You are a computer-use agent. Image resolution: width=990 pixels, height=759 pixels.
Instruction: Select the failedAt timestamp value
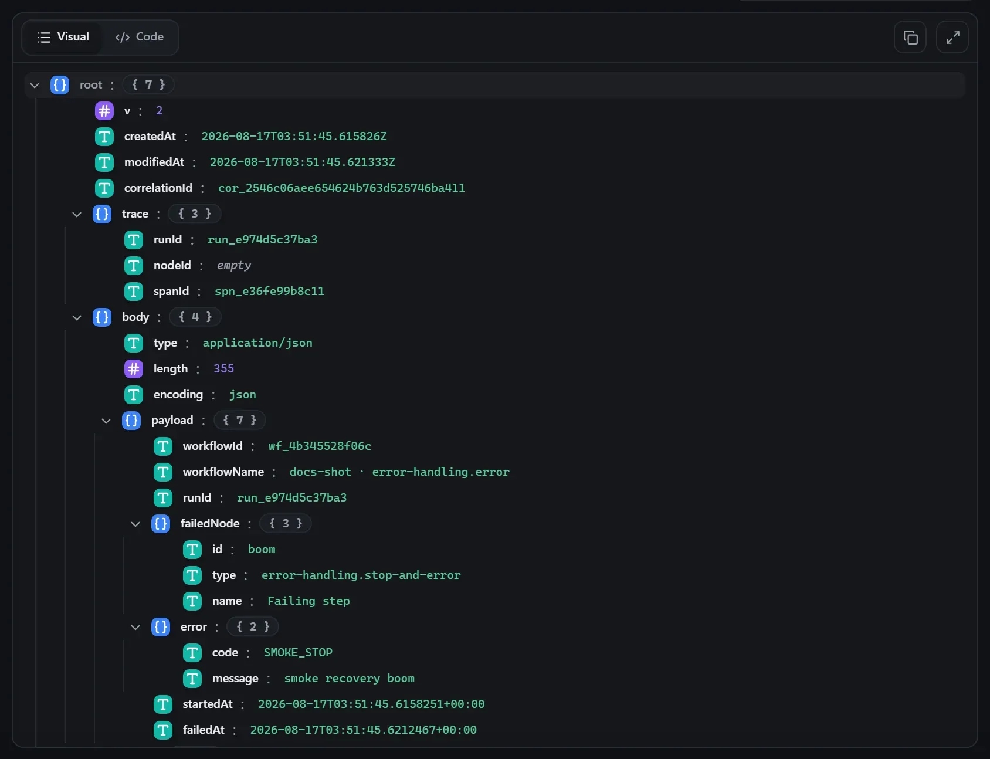point(364,730)
